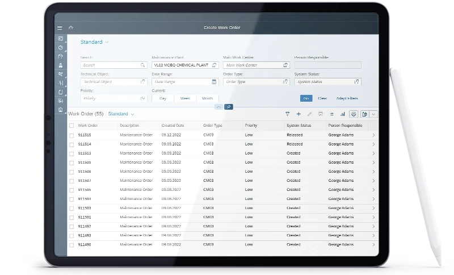Screen dimensions: 454x275
Task: Go to the home icon
Action: (71, 28)
